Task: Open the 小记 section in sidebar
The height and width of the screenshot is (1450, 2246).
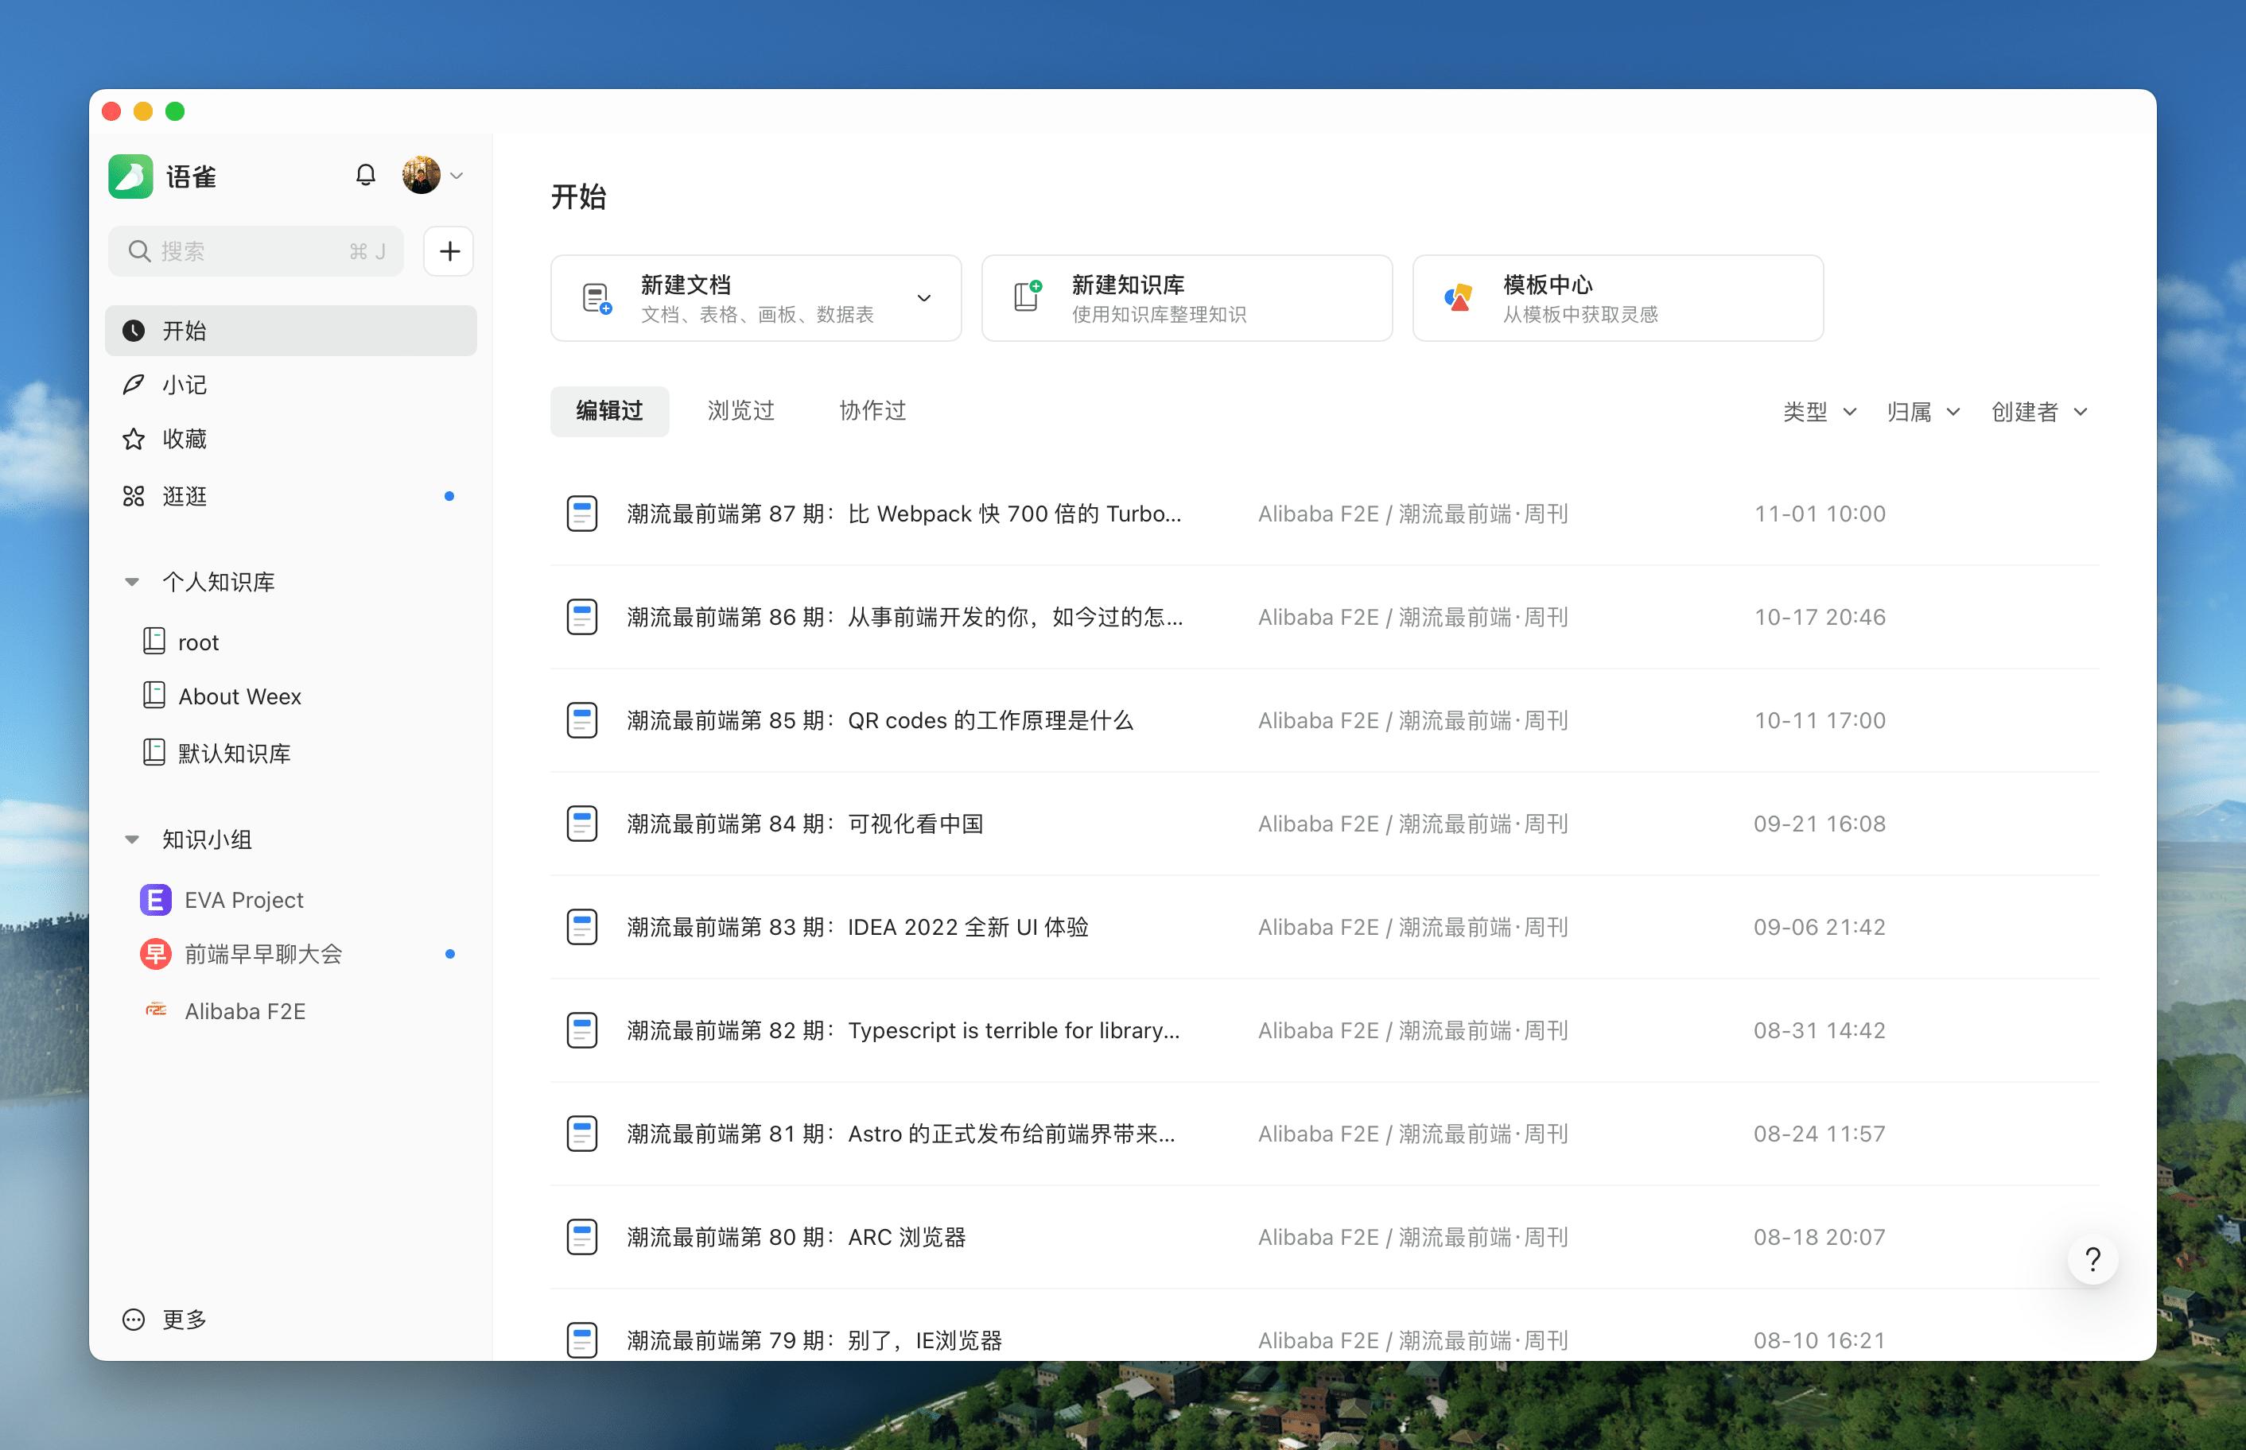Action: pos(185,384)
